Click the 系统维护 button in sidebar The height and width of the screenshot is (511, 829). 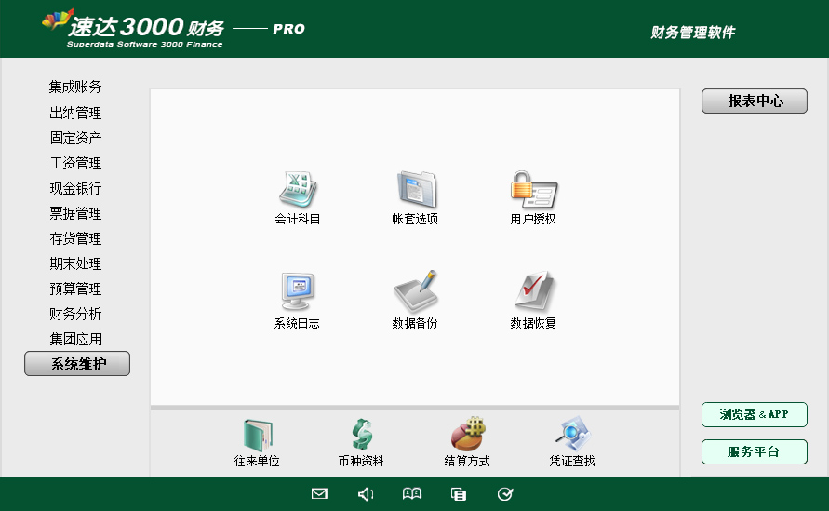click(x=77, y=364)
